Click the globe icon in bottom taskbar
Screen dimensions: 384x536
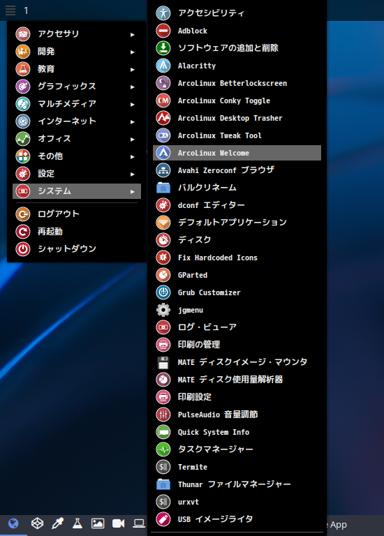pyautogui.click(x=13, y=523)
